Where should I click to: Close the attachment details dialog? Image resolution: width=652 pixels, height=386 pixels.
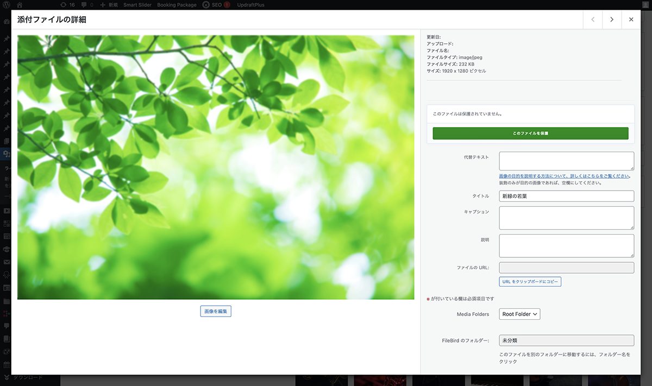click(631, 20)
